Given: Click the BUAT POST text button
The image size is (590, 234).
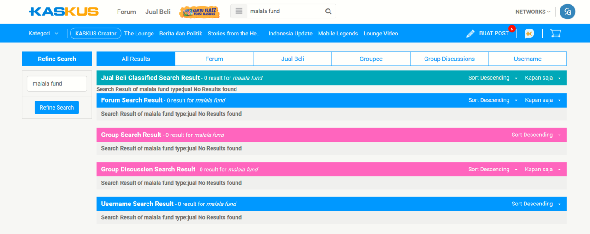Looking at the screenshot, I should (x=494, y=33).
